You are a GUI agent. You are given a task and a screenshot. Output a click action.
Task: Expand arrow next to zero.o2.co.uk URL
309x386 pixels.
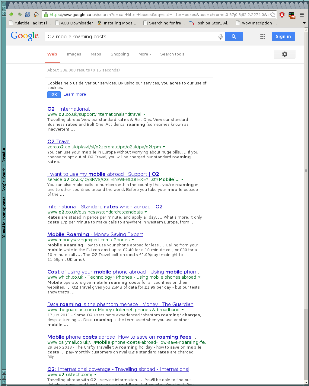tap(164, 147)
